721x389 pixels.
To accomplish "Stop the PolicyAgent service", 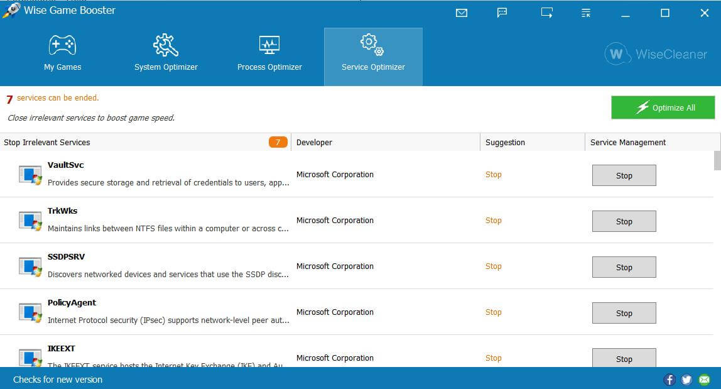I will (x=624, y=313).
